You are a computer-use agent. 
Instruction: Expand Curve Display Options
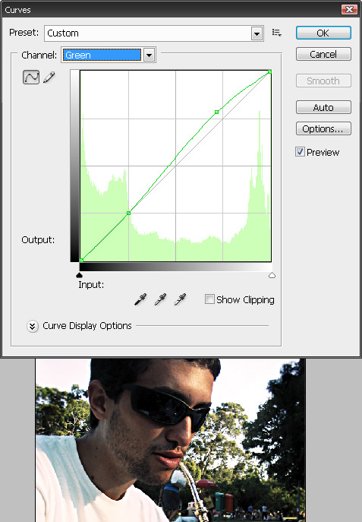point(32,326)
